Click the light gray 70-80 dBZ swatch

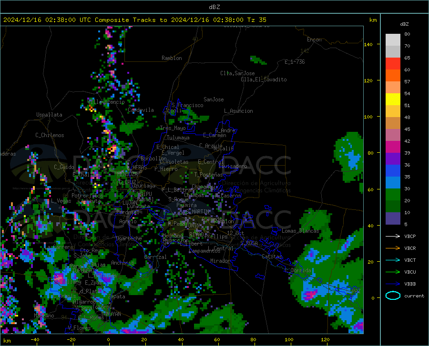(x=393, y=40)
